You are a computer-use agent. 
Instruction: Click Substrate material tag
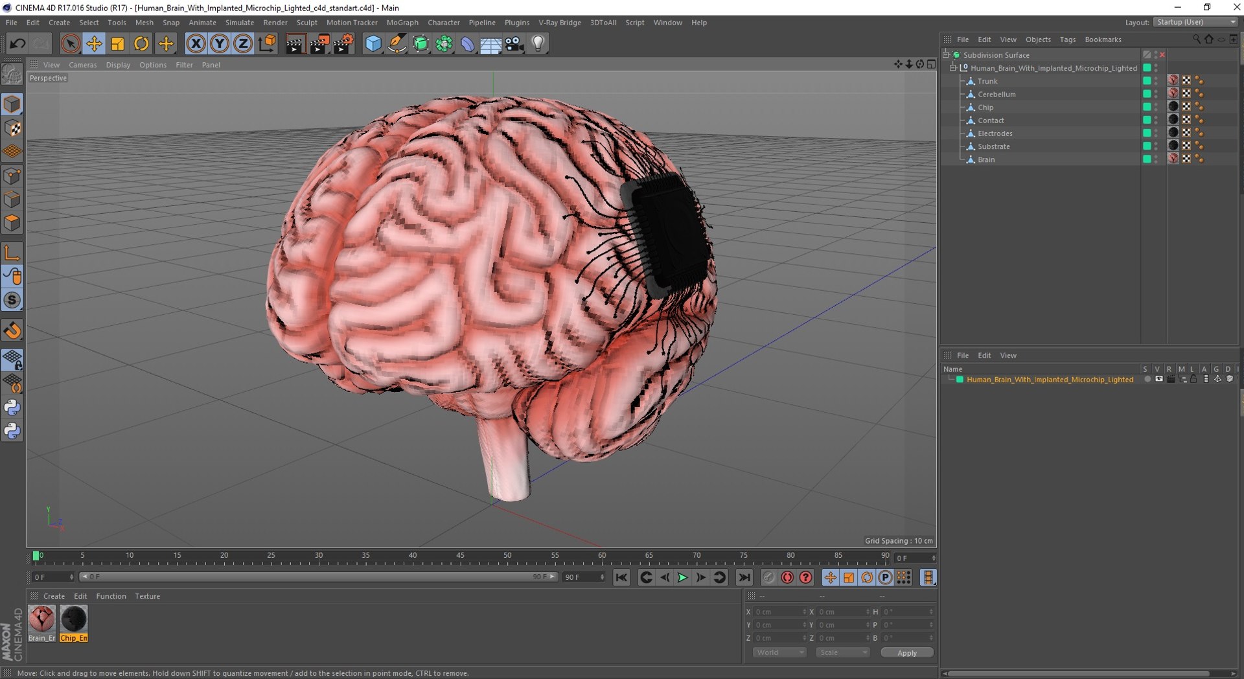(1173, 146)
